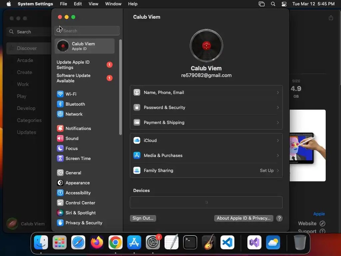The image size is (341, 256).
Task: Expand Media & Purchases row
Action: (x=206, y=155)
